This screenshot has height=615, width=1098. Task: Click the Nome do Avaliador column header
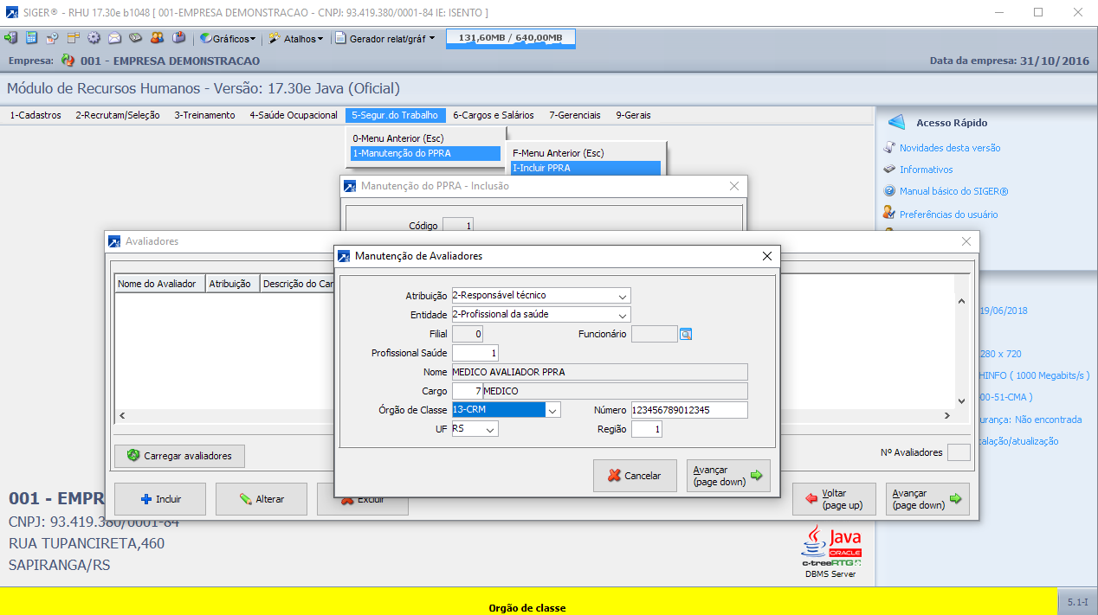pos(160,284)
